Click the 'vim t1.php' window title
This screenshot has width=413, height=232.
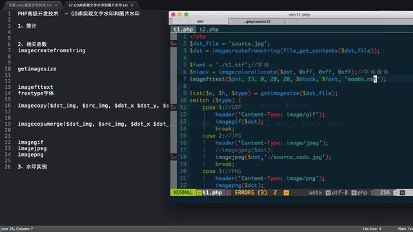click(x=299, y=15)
